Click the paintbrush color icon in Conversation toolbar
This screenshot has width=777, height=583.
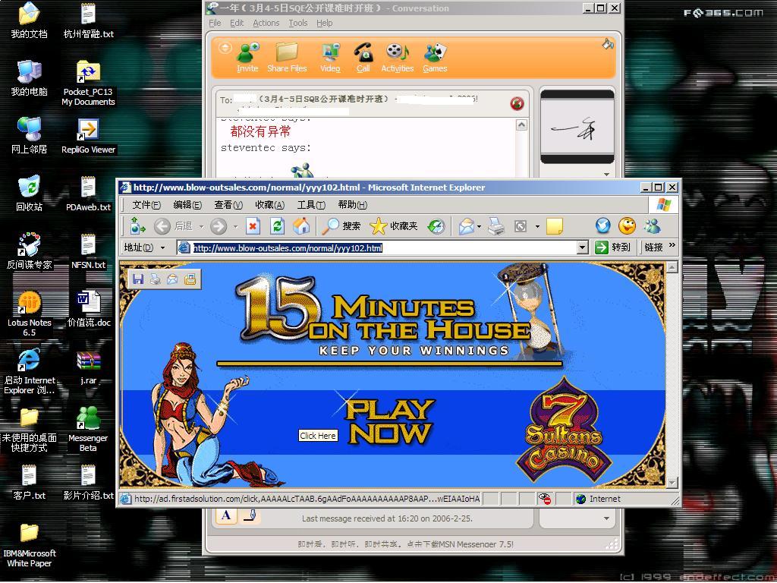[x=608, y=44]
